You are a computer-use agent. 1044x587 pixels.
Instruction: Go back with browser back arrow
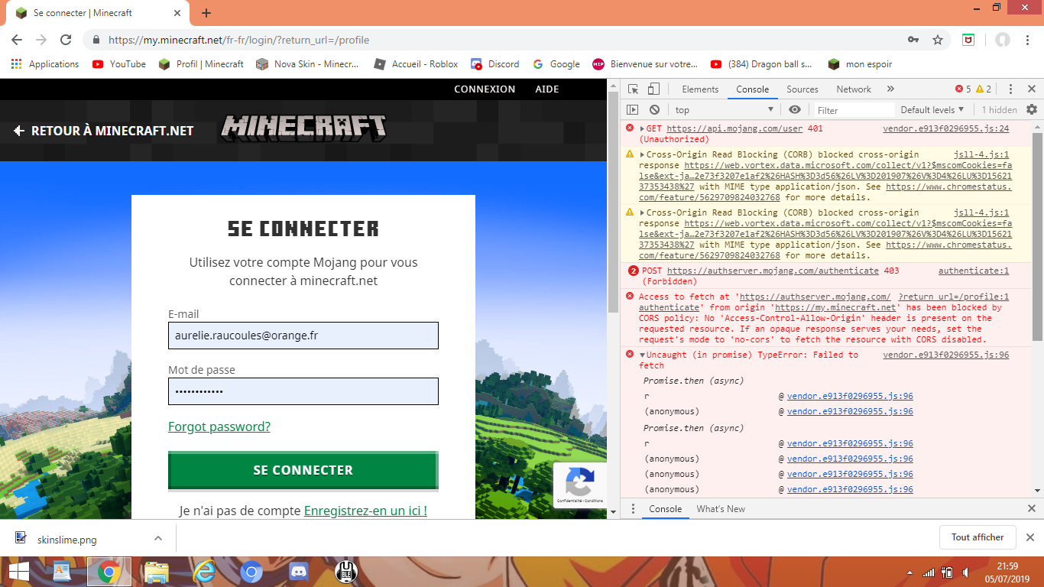point(17,40)
